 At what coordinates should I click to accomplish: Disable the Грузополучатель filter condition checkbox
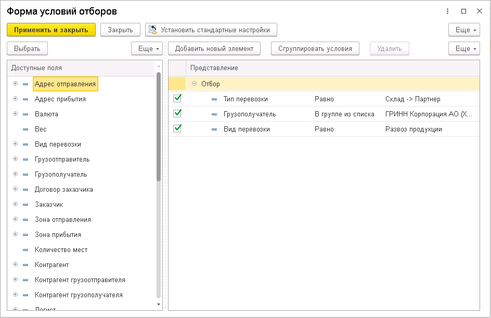tap(177, 113)
